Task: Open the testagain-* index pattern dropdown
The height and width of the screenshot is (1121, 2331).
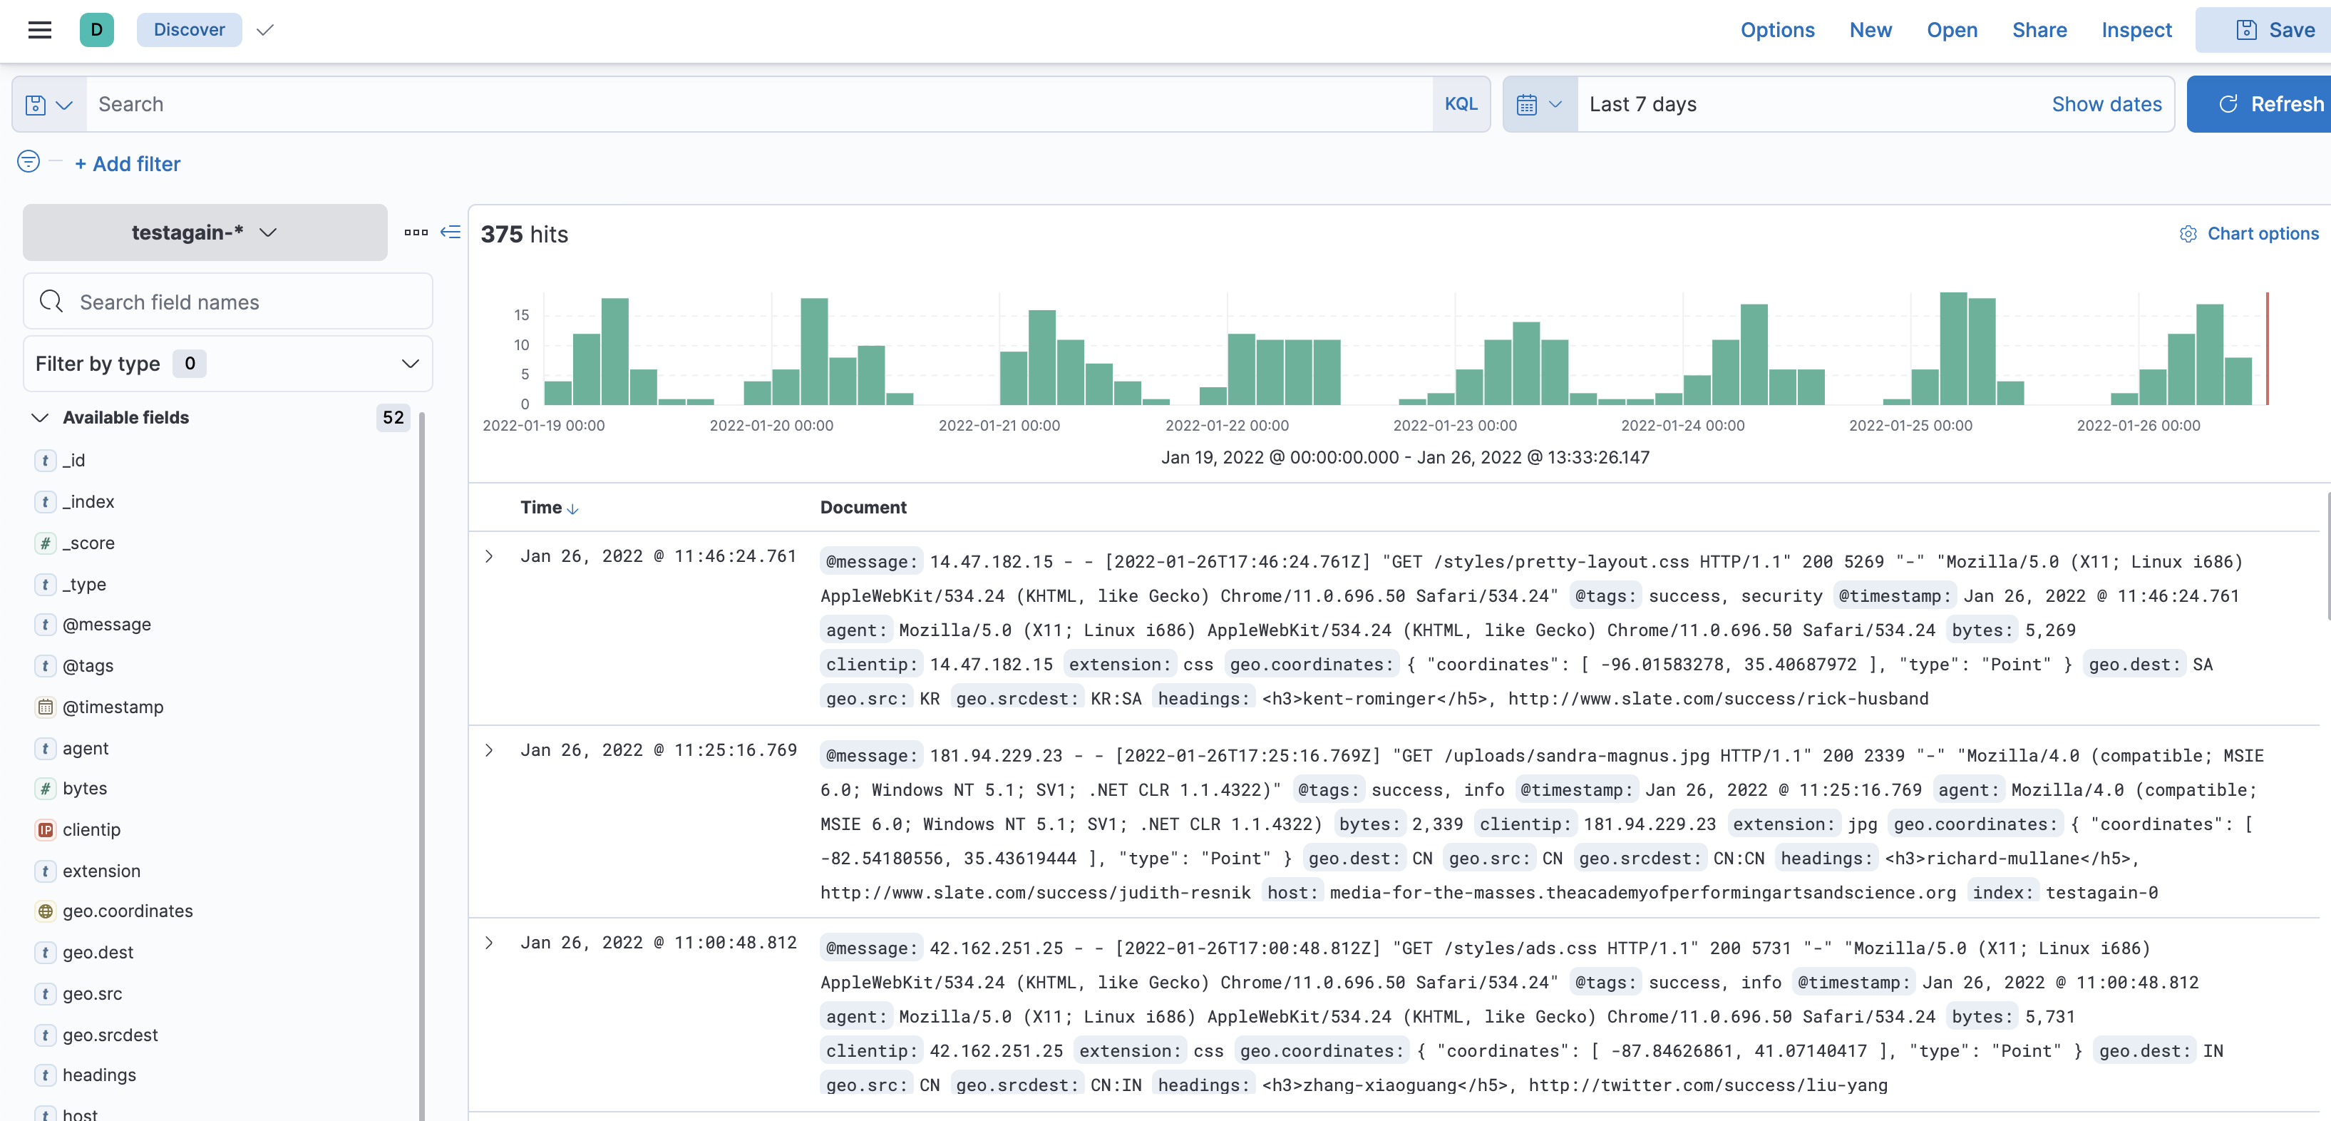Action: [x=205, y=232]
